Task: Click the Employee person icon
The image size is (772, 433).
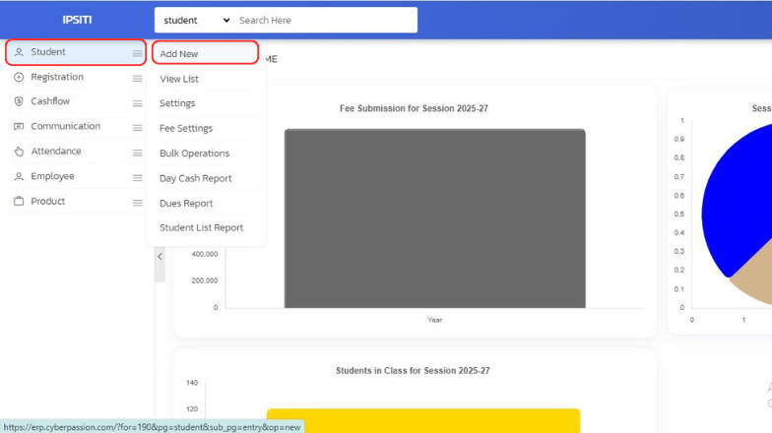Action: point(19,177)
